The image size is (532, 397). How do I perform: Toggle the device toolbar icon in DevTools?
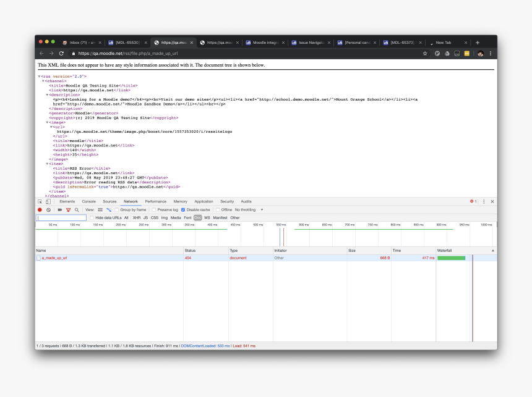[48, 201]
